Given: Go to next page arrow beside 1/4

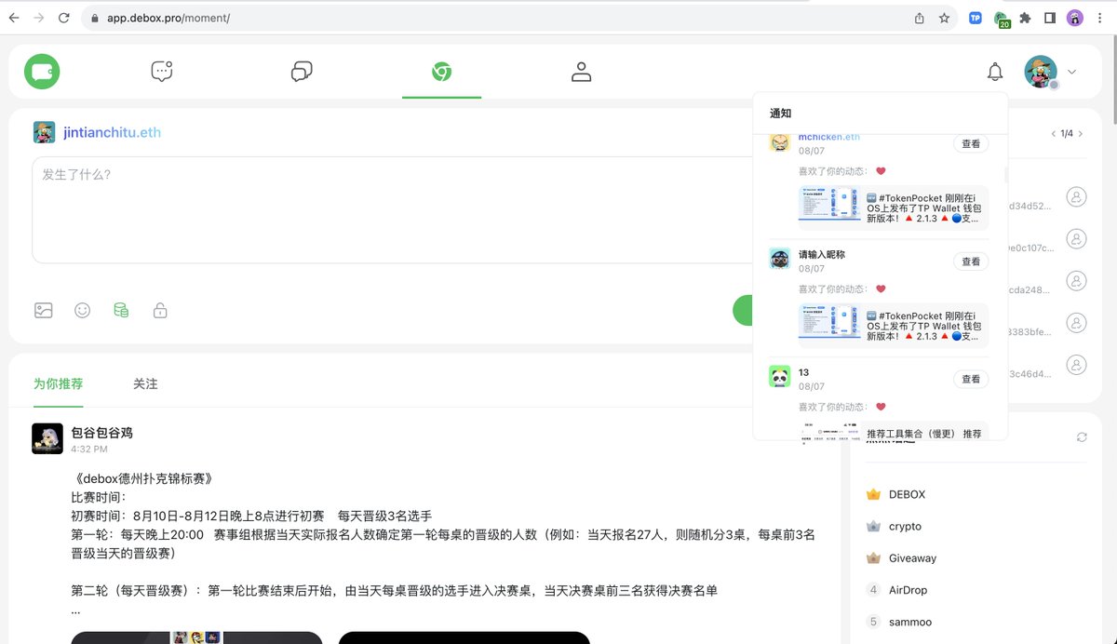Looking at the screenshot, I should point(1081,133).
